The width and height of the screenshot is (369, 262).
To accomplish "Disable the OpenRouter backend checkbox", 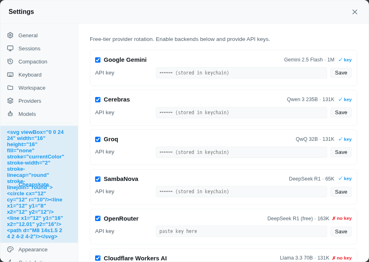I will (98, 219).
